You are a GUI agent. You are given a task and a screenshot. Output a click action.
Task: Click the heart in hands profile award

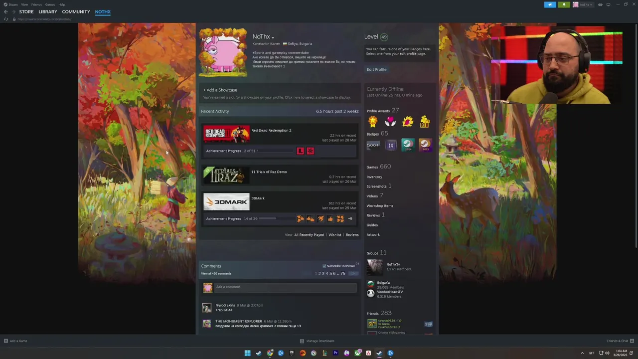click(x=390, y=121)
